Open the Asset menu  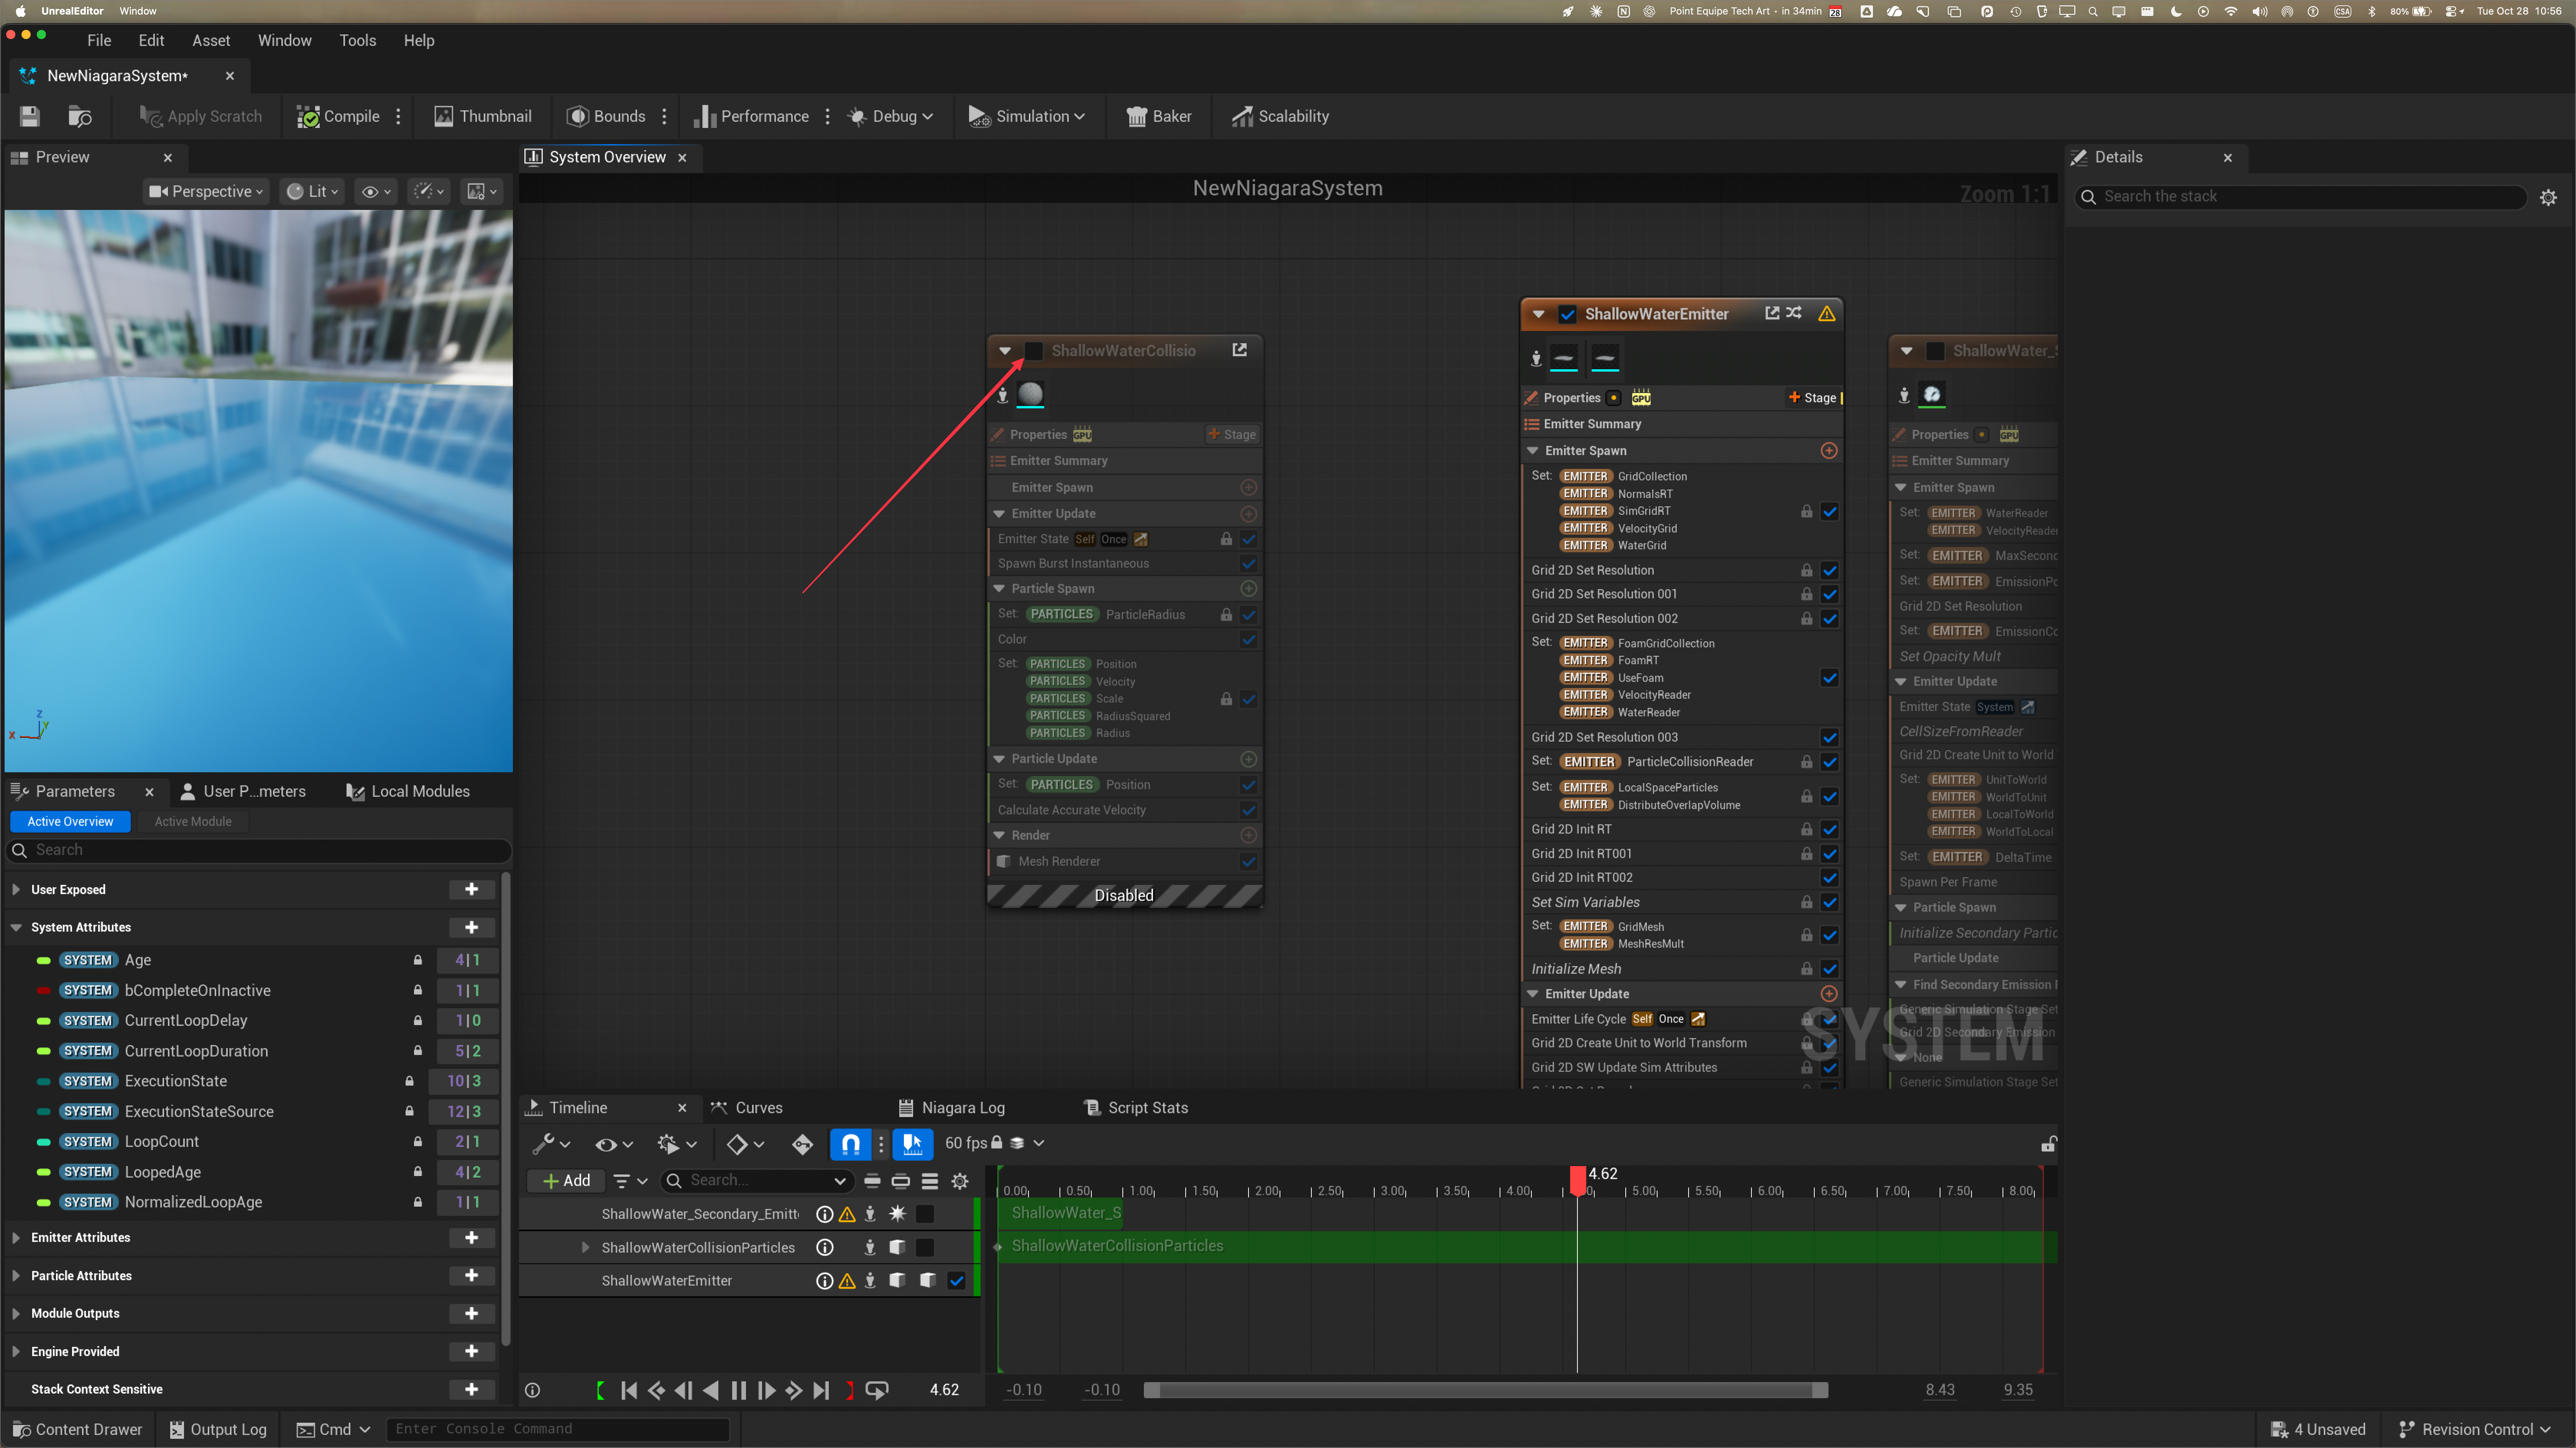pos(211,41)
